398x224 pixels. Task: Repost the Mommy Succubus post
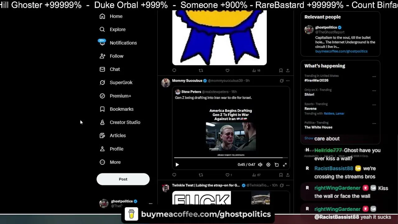point(201,175)
